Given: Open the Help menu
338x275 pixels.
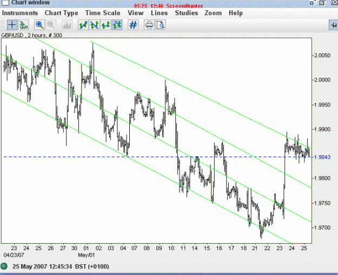Looking at the screenshot, I should coord(236,13).
